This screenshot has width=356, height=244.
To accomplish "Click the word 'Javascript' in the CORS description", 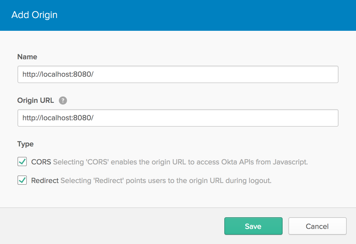I will [290, 162].
